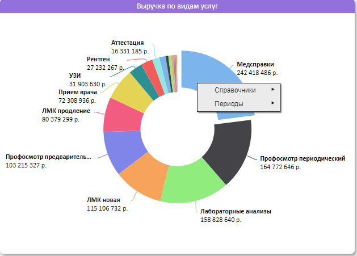Click the УЗИ label
357x256 pixels.
tap(75, 75)
